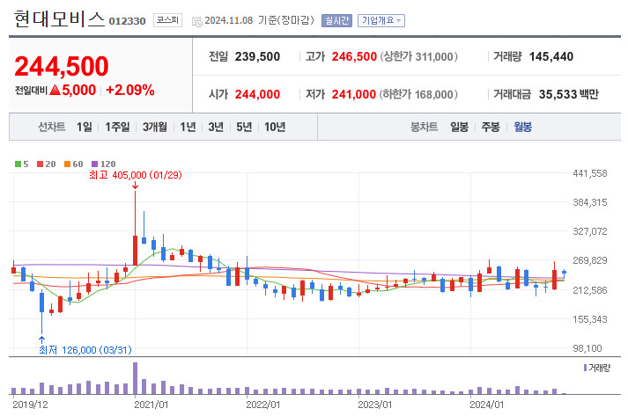
Task: Click the 최저 126,000 (03/31) low marker
Action: [85, 350]
